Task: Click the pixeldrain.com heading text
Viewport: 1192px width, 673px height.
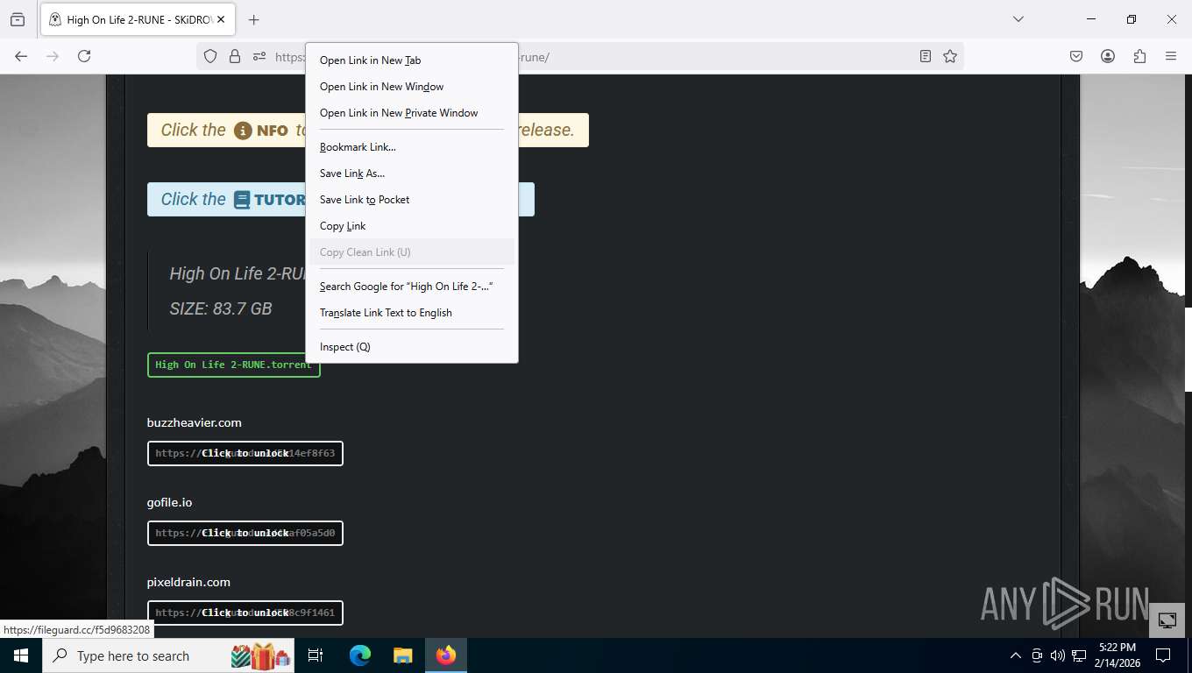Action: (188, 582)
